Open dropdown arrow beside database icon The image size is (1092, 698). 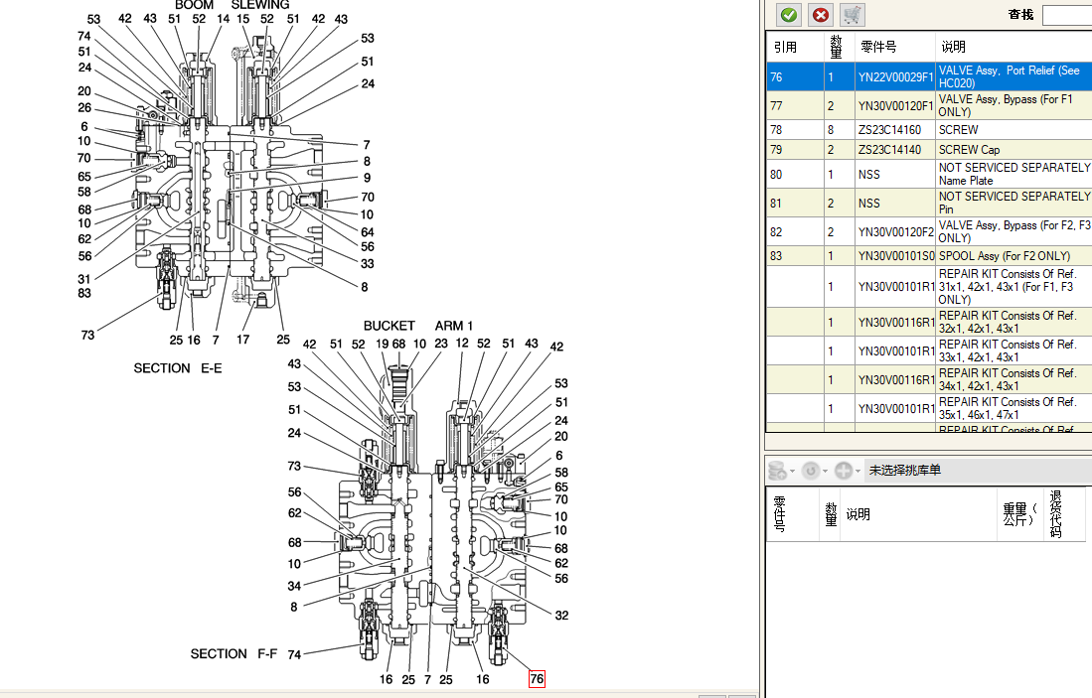click(793, 472)
